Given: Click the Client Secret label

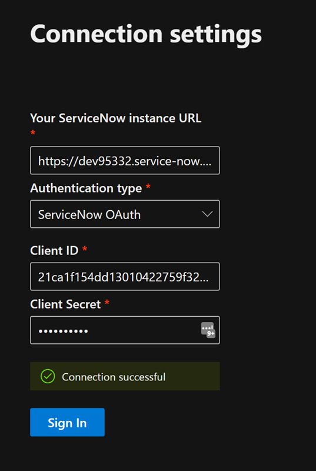Looking at the screenshot, I should click(x=65, y=304).
